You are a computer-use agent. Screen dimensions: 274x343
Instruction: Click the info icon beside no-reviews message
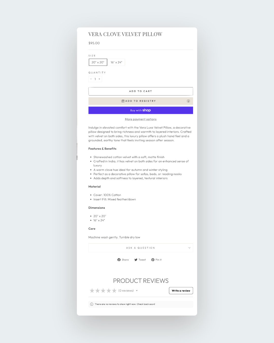(92, 304)
